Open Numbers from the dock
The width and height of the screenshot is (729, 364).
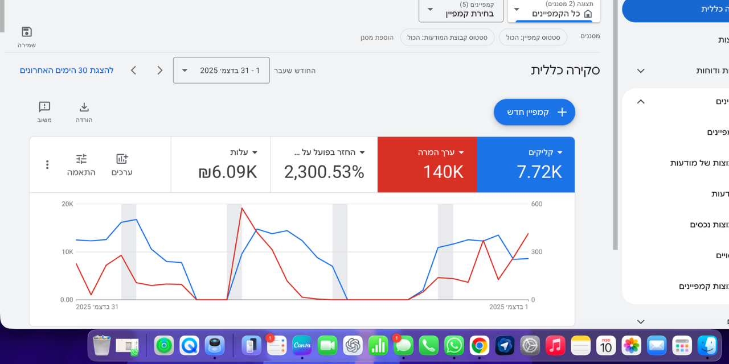(378, 345)
